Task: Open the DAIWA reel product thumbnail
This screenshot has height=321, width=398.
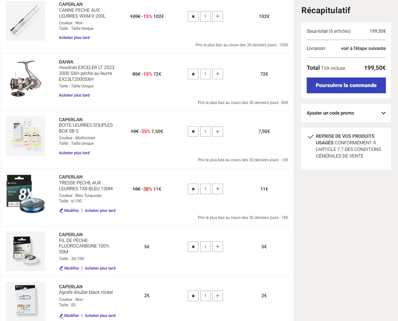Action: coord(25,79)
